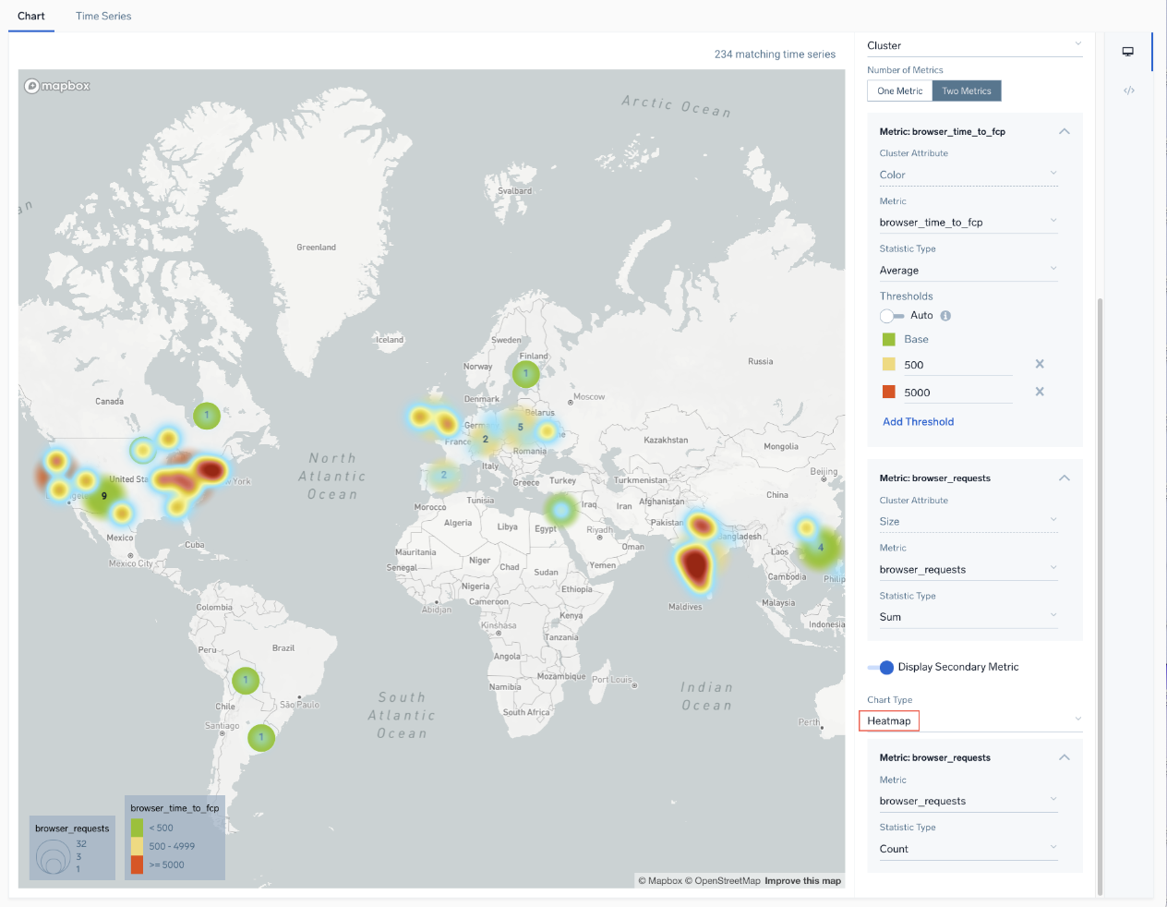The image size is (1167, 907).
Task: Click the code view </> icon
Action: [1128, 90]
